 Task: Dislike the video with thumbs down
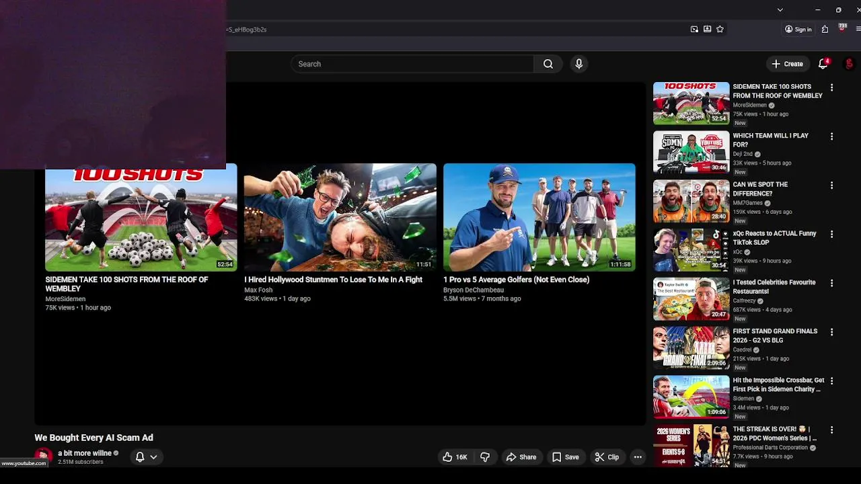(485, 457)
